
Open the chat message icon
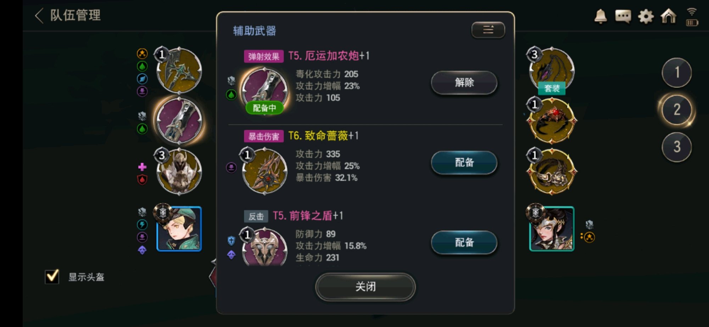click(x=623, y=16)
